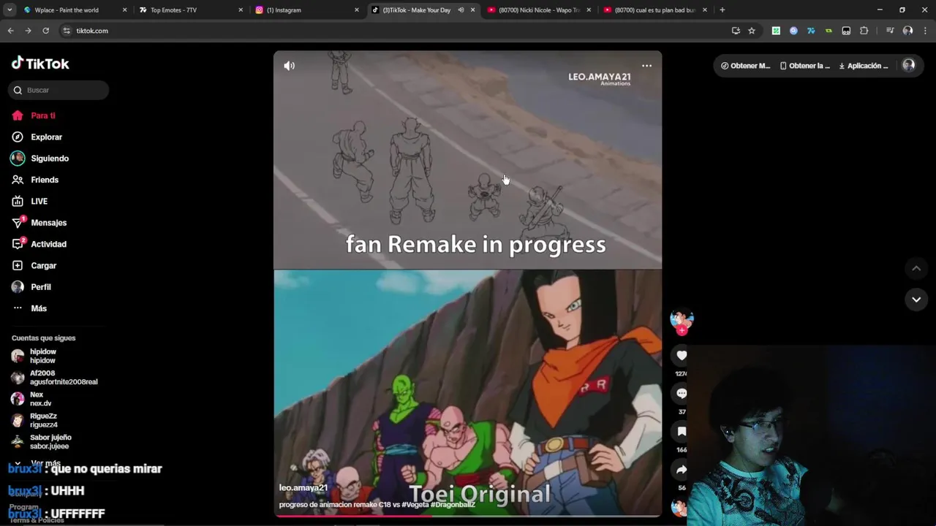
Task: Click install app icon in address bar
Action: pos(736,31)
